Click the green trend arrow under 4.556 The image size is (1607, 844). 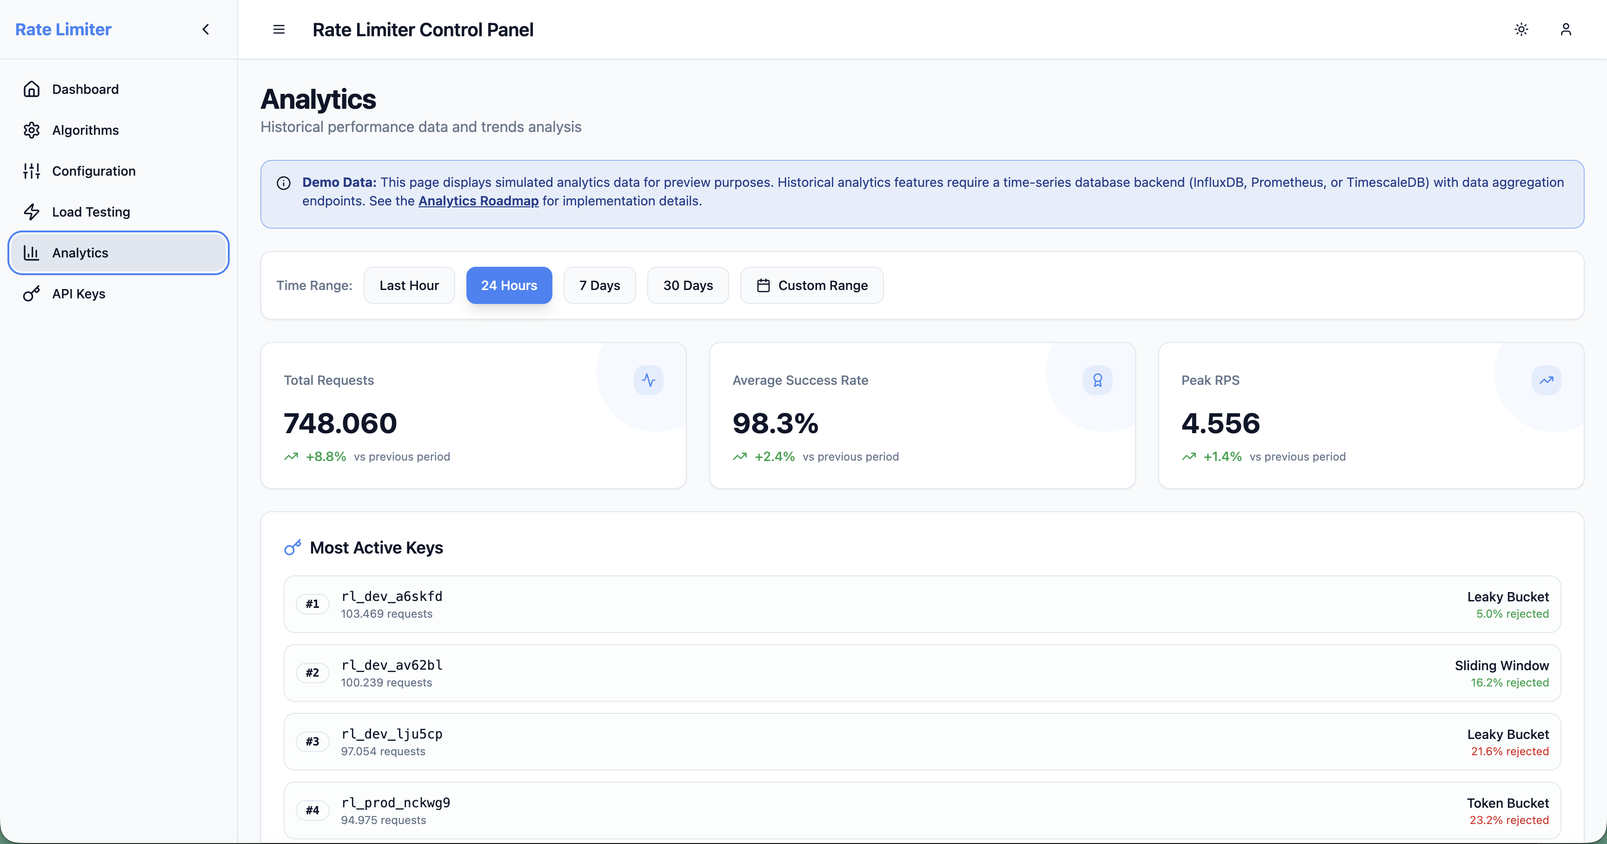(1189, 457)
